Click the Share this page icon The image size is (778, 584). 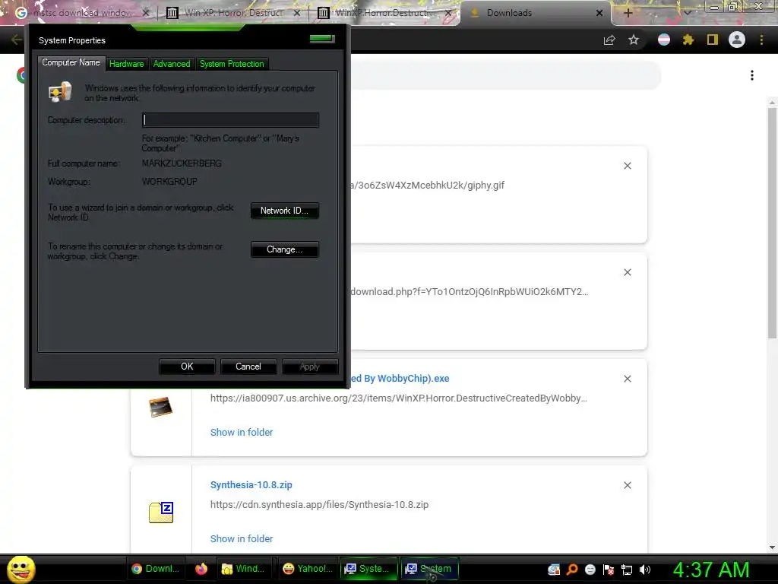click(x=609, y=40)
